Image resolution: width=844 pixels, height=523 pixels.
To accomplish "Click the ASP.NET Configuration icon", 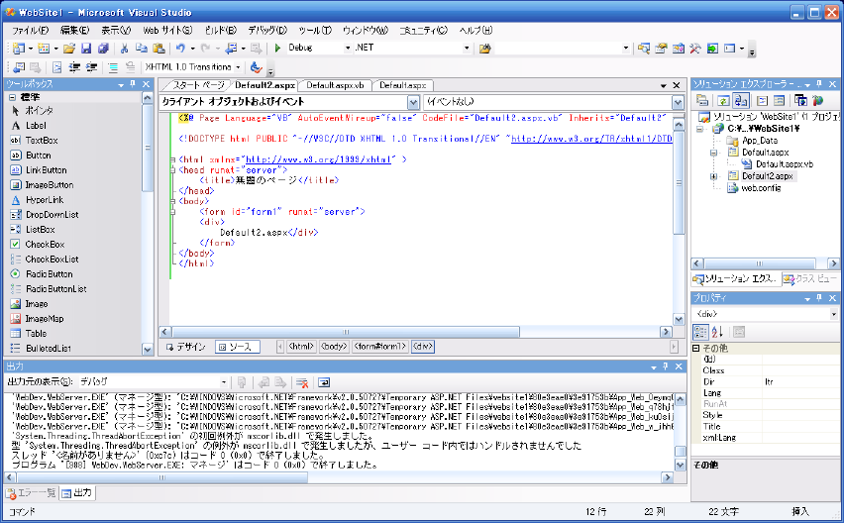I will click(818, 101).
